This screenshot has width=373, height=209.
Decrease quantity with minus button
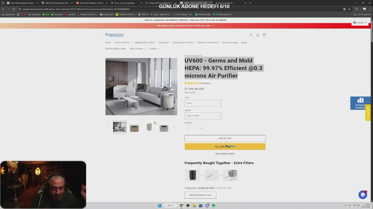coord(188,128)
